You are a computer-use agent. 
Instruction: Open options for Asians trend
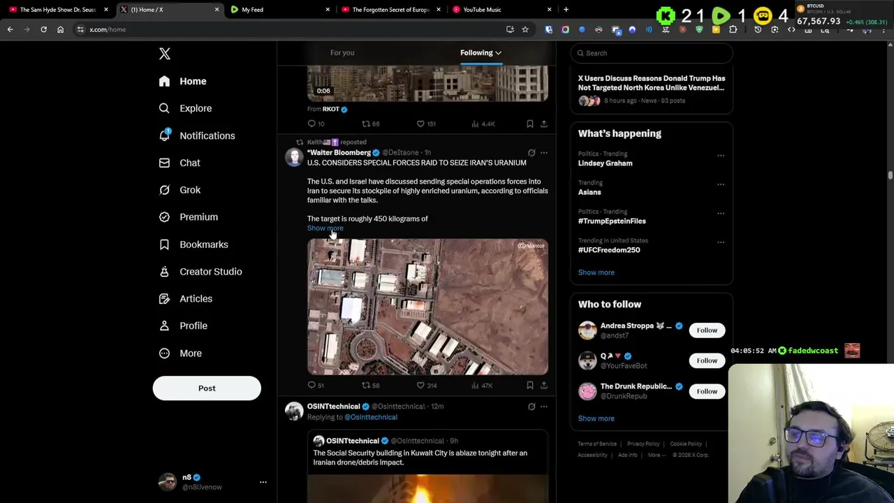721,184
